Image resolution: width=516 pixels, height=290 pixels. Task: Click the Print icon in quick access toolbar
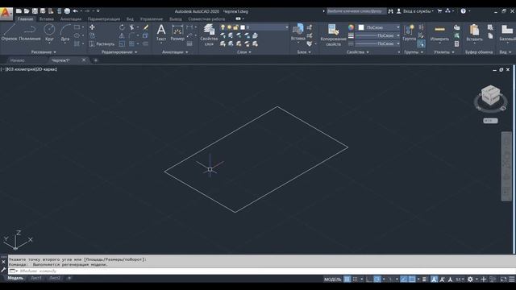pyautogui.click(x=67, y=11)
